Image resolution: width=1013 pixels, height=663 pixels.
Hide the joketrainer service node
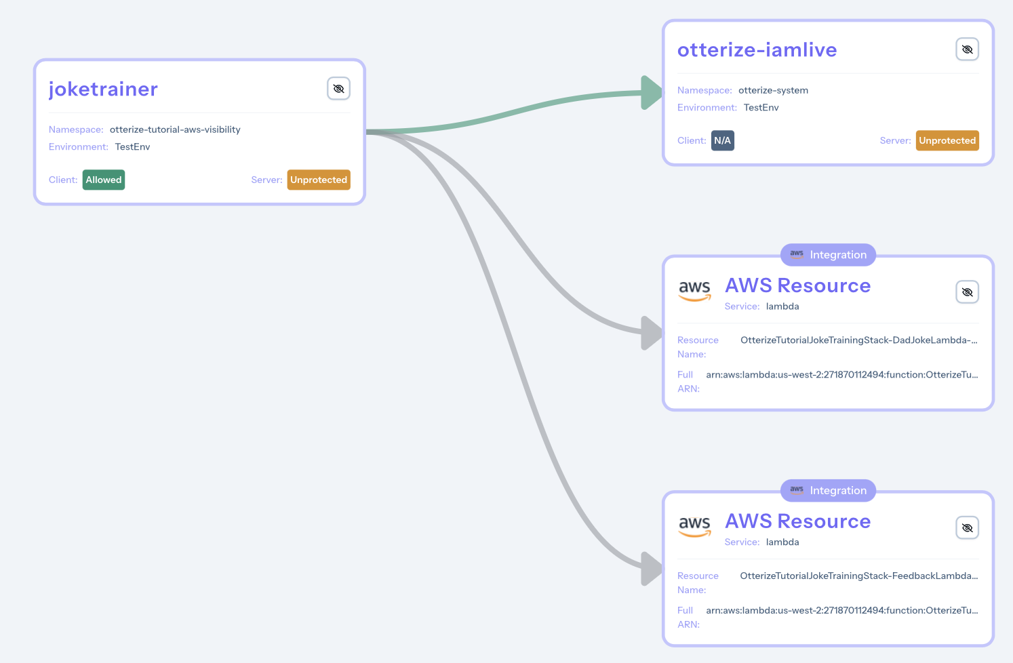[338, 89]
